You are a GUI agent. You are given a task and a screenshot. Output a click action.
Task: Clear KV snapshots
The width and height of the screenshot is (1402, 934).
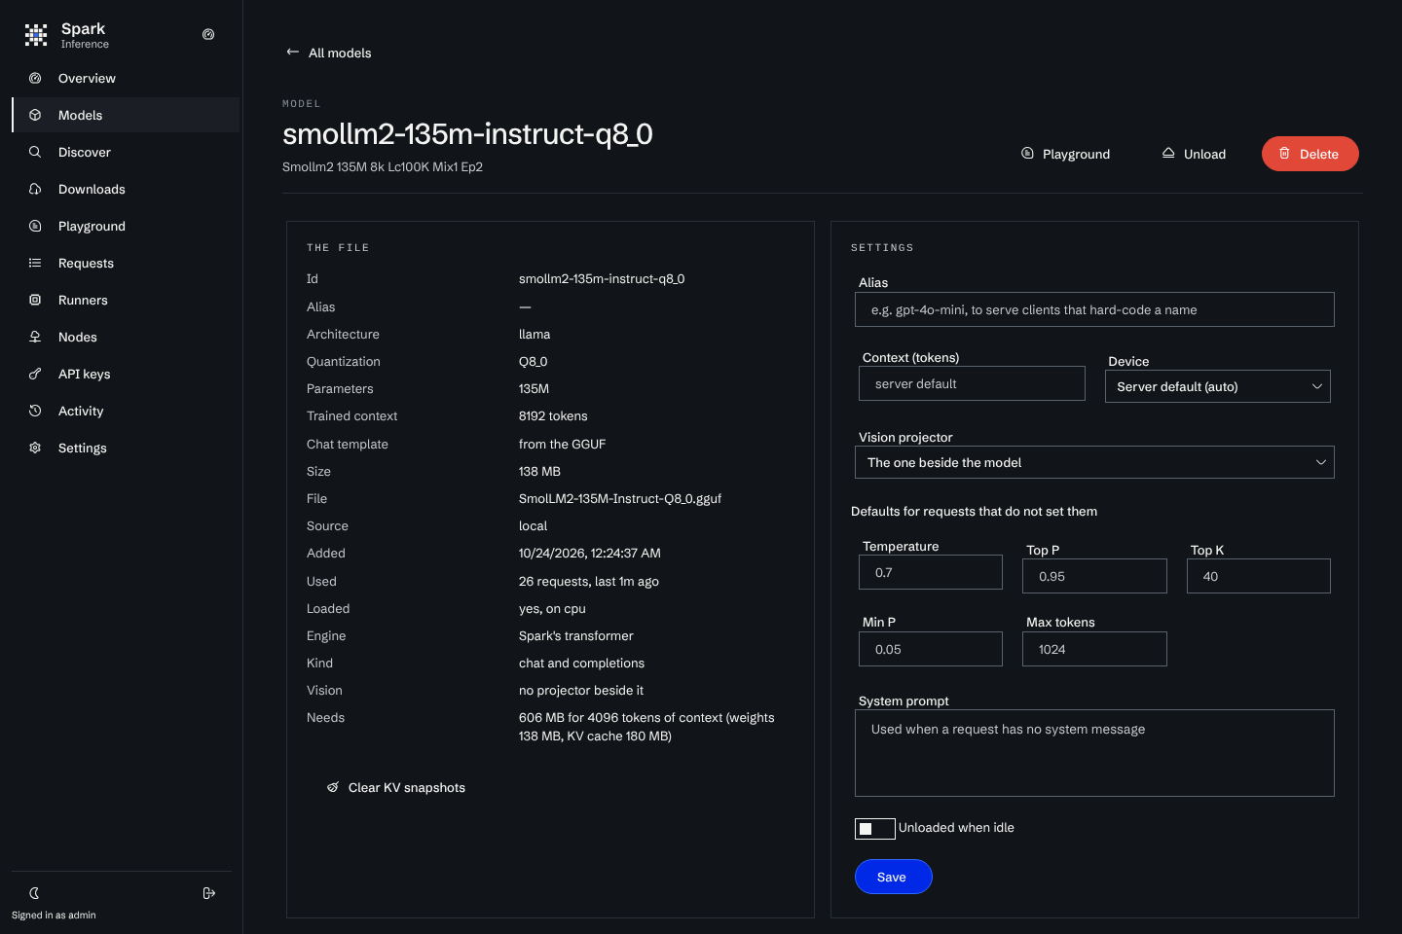click(396, 787)
